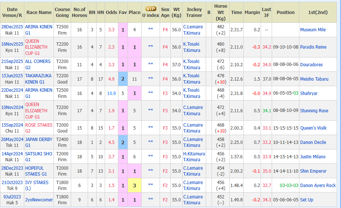Select position text 15-15-15-15
341x208 pixels.
coord(286,128)
